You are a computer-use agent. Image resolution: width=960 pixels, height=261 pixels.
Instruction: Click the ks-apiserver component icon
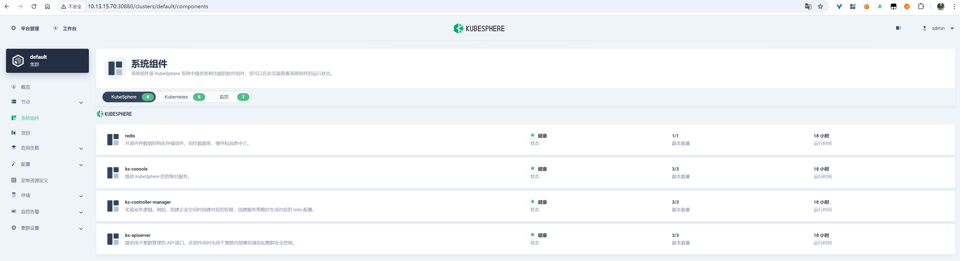pos(113,239)
